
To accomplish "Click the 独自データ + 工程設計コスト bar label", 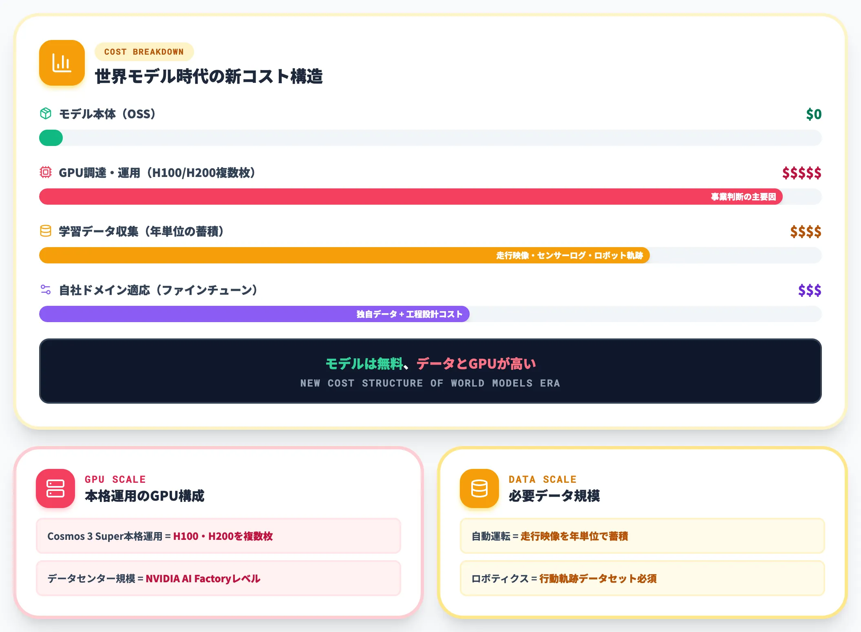I will click(409, 314).
